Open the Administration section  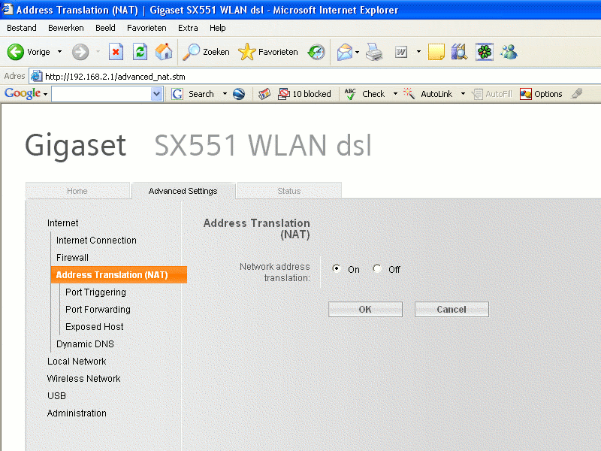77,413
